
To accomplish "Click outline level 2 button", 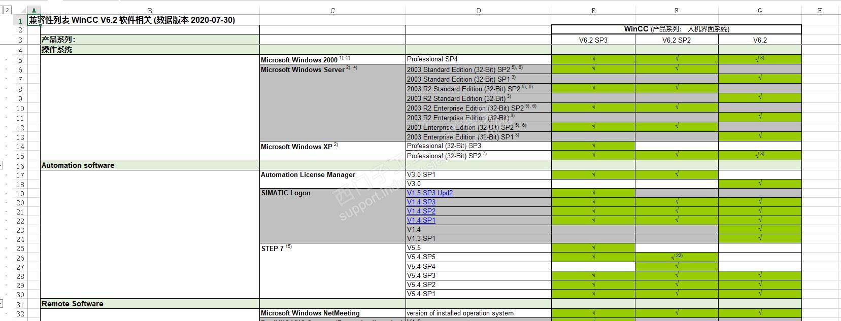I will [x=7, y=10].
